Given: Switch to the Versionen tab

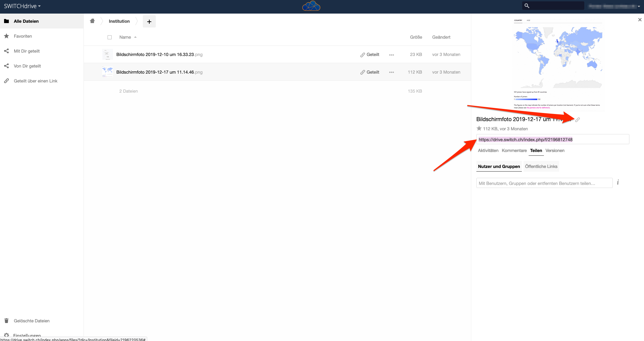Looking at the screenshot, I should point(555,151).
